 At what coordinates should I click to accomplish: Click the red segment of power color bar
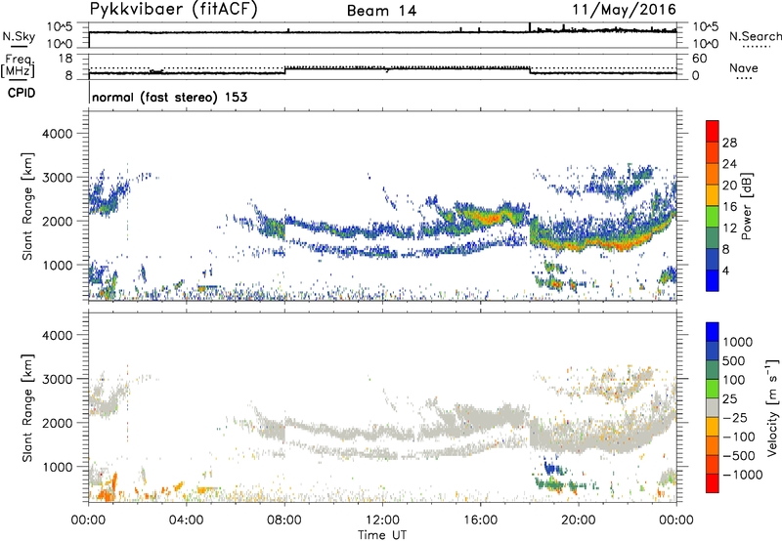pos(713,132)
